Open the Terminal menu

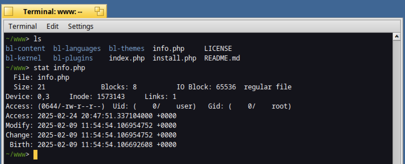point(23,26)
